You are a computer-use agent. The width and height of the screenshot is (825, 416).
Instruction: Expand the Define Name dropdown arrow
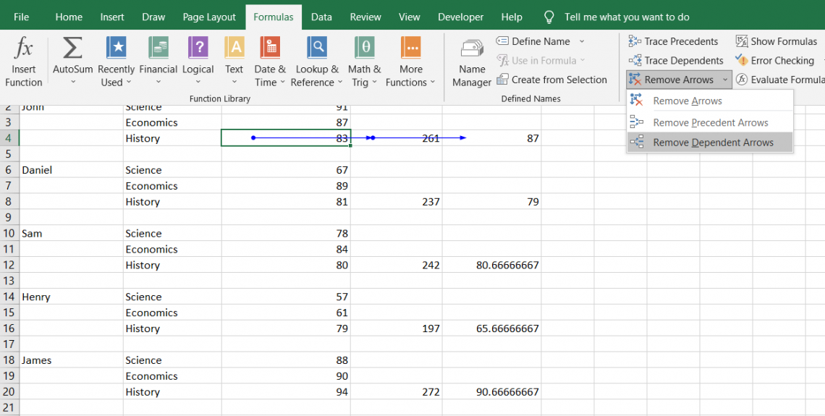(582, 41)
